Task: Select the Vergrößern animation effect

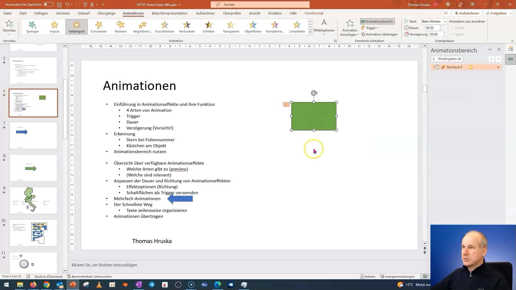Action: pyautogui.click(x=143, y=26)
